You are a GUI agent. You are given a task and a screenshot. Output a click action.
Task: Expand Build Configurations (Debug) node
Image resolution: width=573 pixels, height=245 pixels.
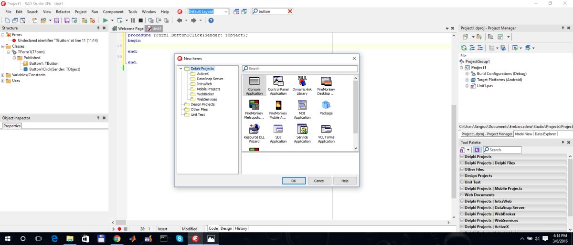(x=467, y=74)
